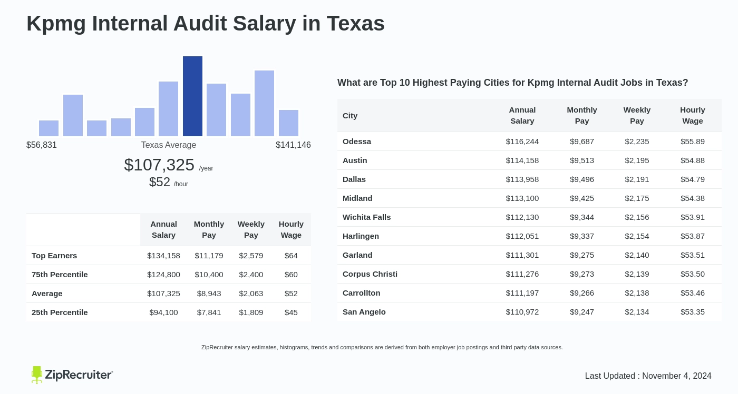Click the Top 10 Highest Paying Cities heading
The height and width of the screenshot is (394, 738).
[x=513, y=83]
